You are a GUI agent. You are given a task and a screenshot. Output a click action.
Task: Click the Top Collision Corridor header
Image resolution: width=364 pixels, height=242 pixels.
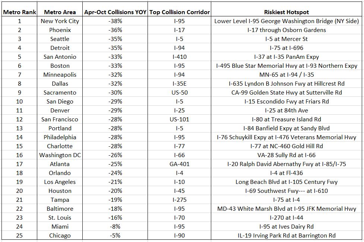(x=180, y=12)
